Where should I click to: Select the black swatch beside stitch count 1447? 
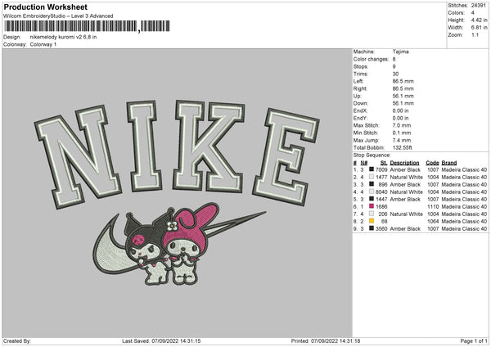point(372,199)
